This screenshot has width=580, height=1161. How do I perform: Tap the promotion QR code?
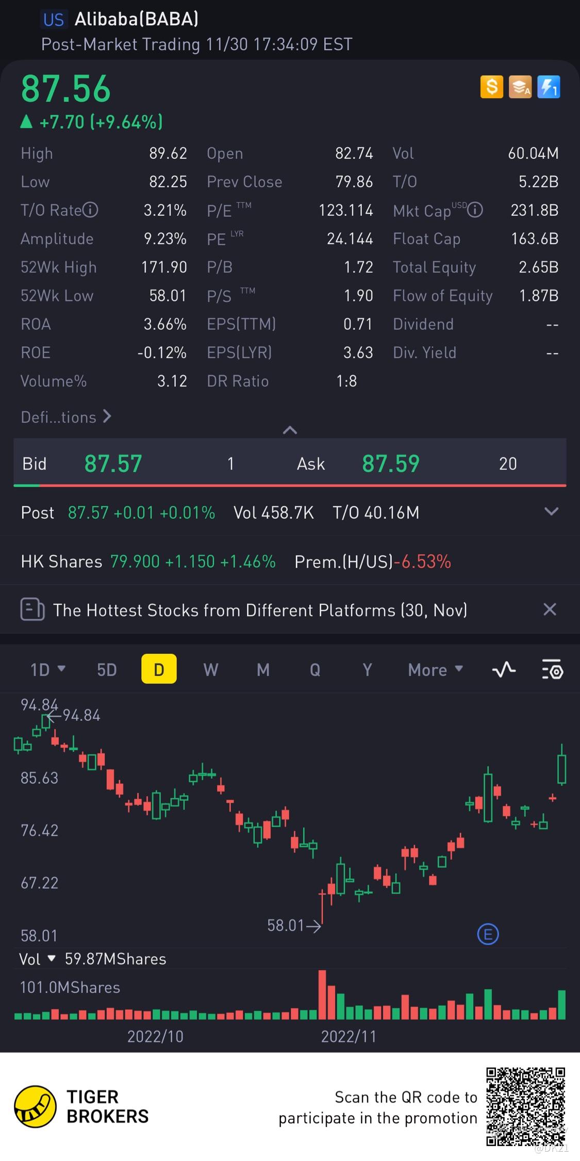[x=526, y=1106]
